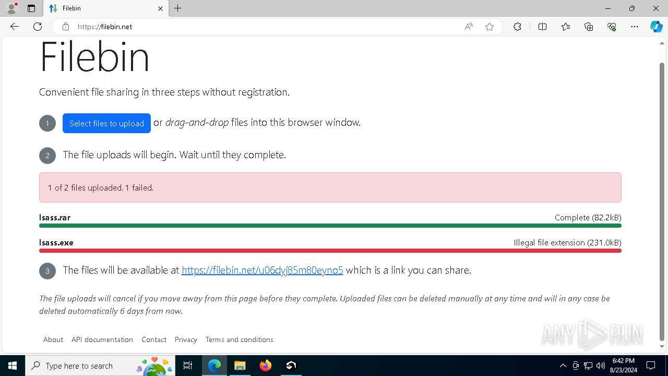
Task: Open the notification center icon
Action: 651,366
